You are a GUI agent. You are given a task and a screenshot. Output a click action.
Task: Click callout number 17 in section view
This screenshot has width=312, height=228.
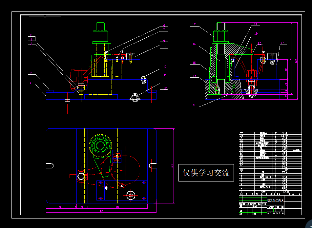click(x=194, y=25)
